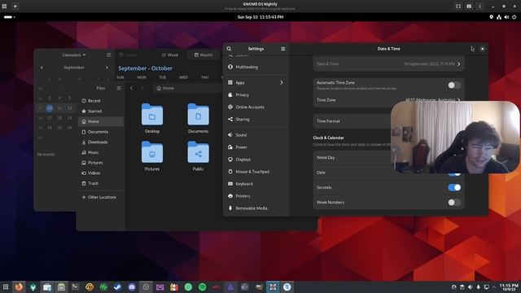
Task: Click the taskbar software store bag icon
Action: (x=47, y=286)
